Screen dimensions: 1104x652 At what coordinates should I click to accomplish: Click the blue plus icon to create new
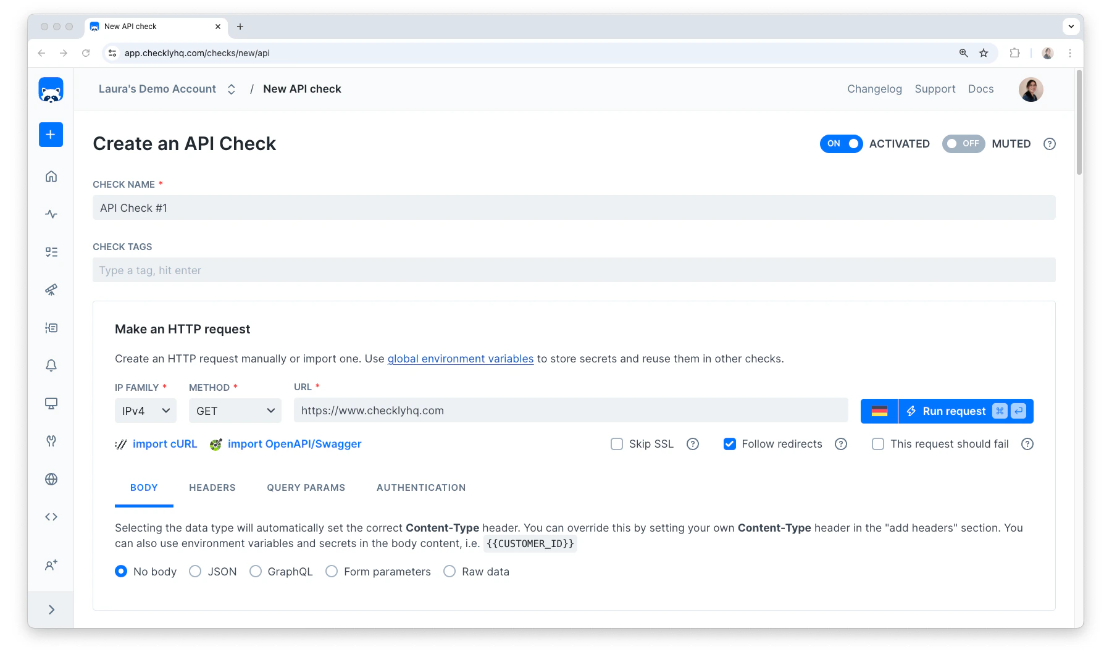click(51, 135)
